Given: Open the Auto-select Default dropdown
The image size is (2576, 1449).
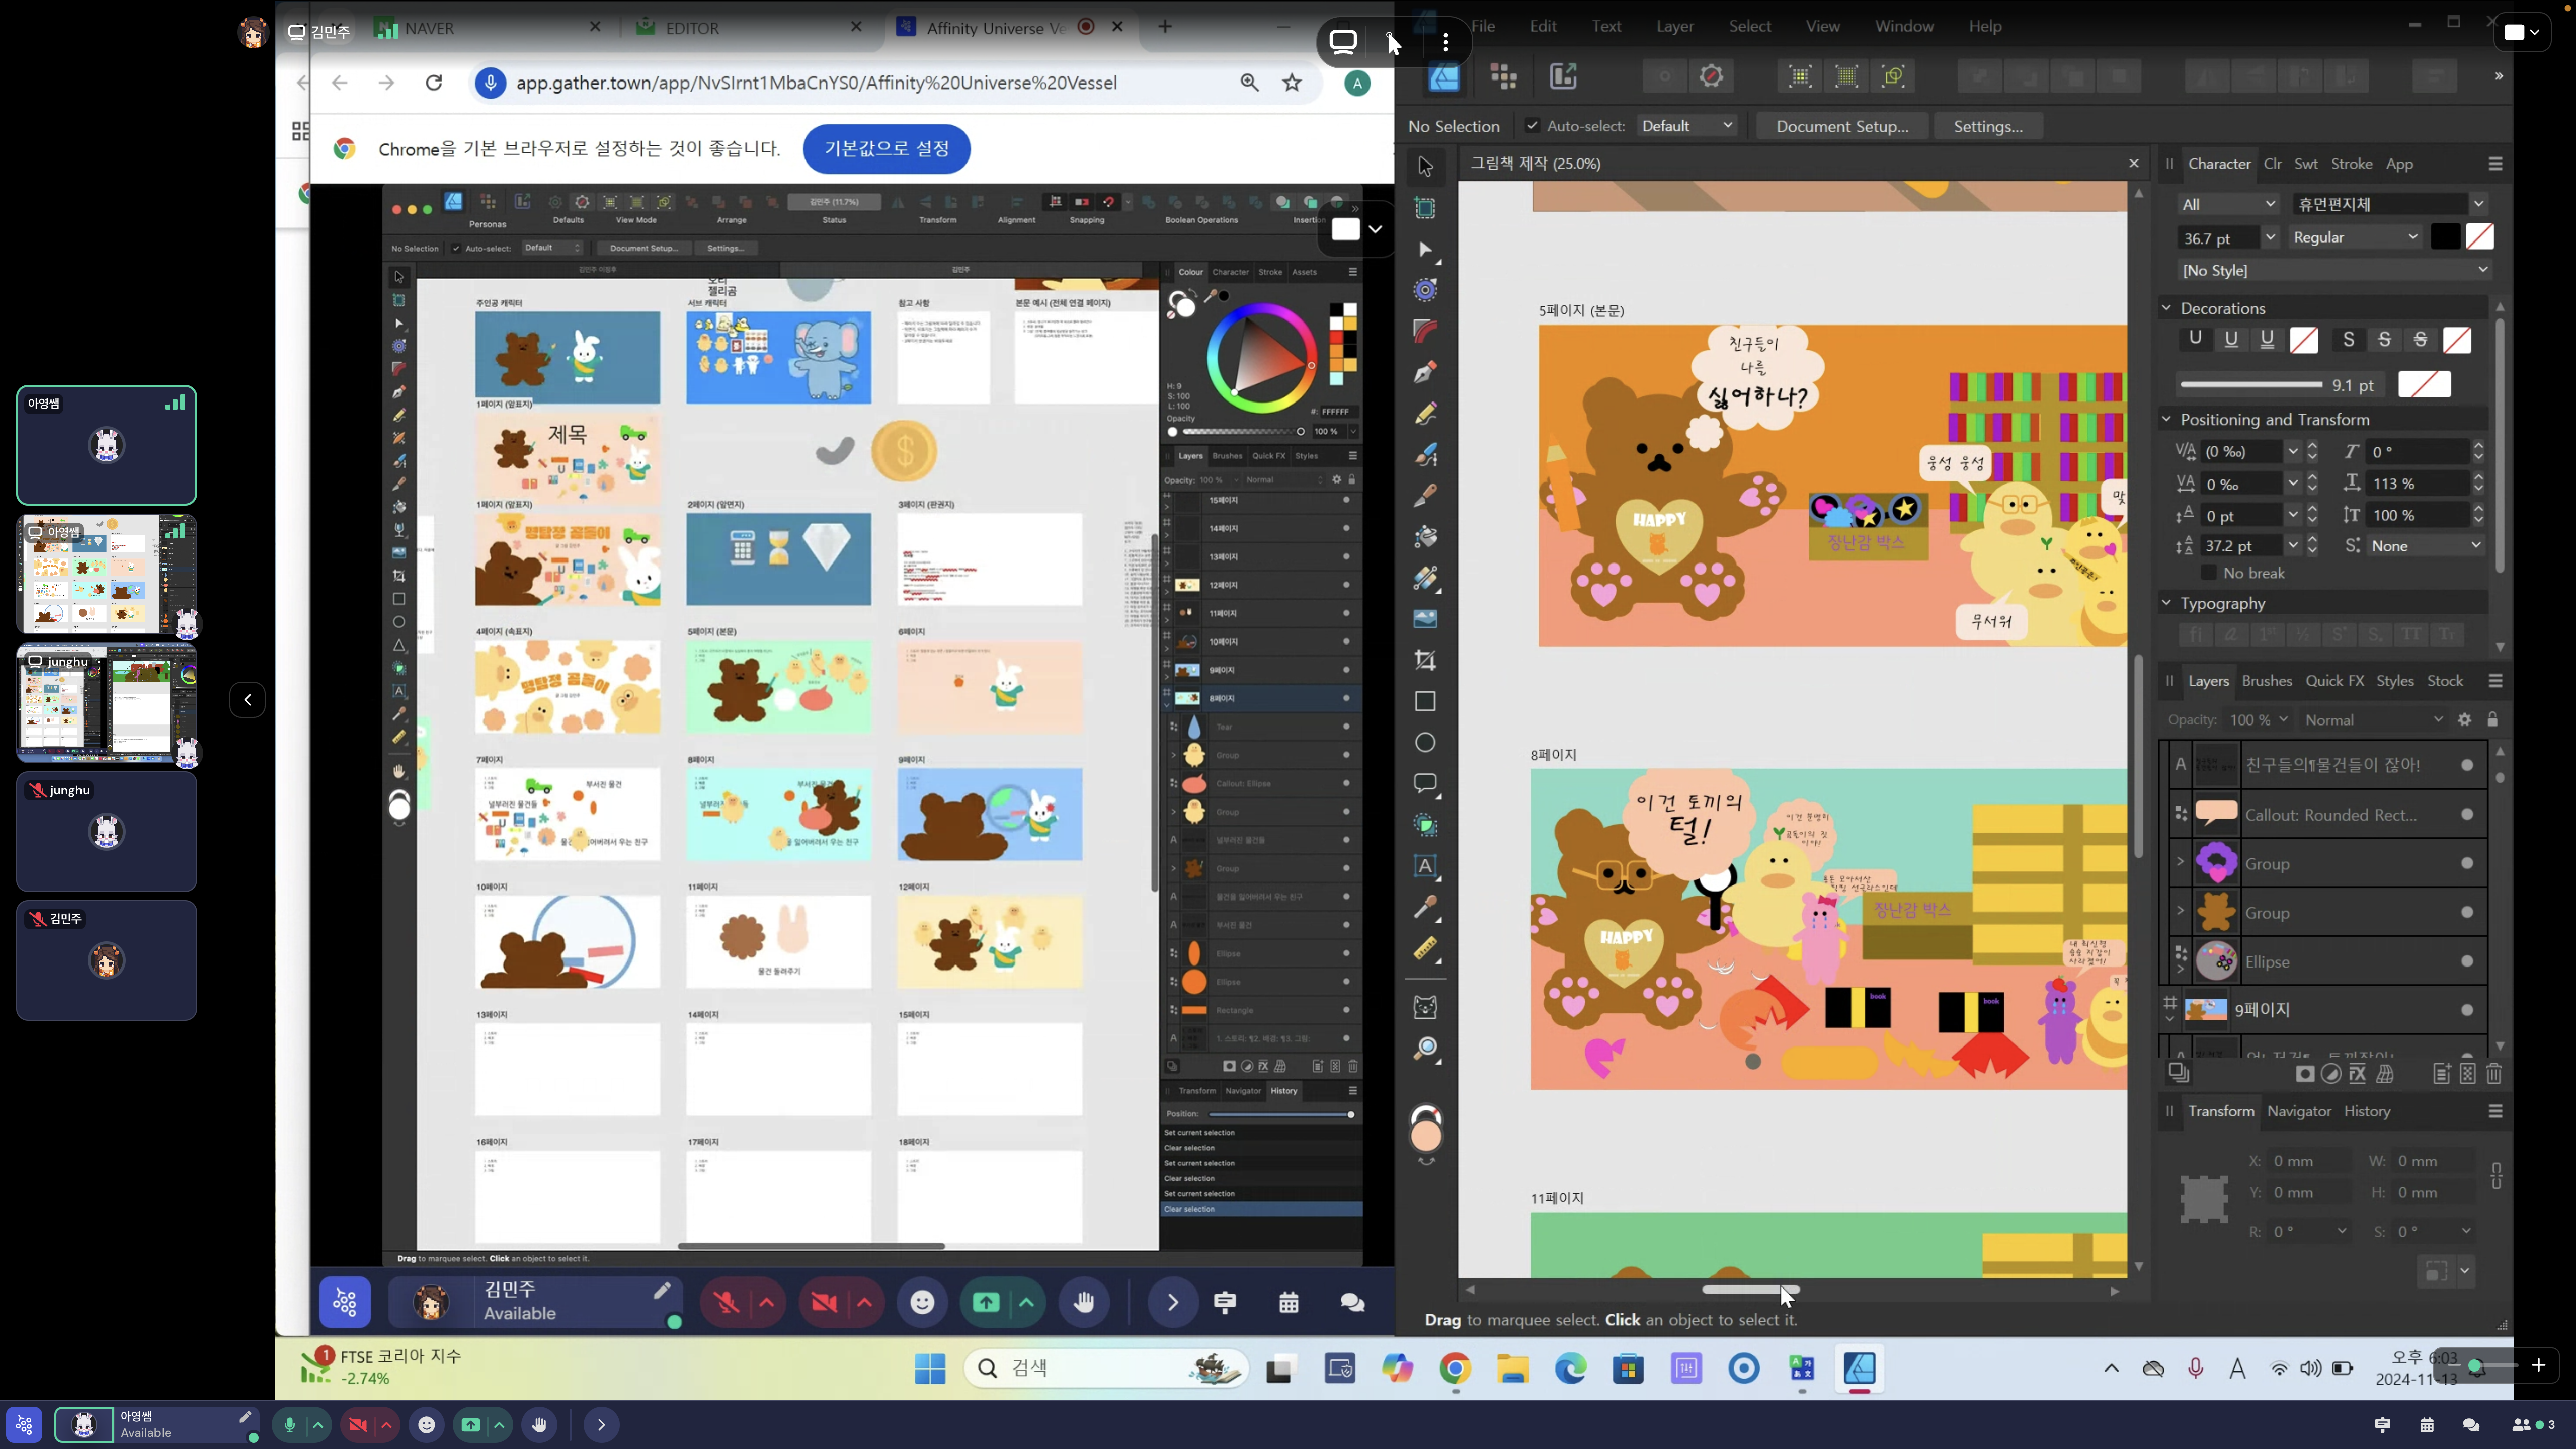Looking at the screenshot, I should click(x=1688, y=126).
